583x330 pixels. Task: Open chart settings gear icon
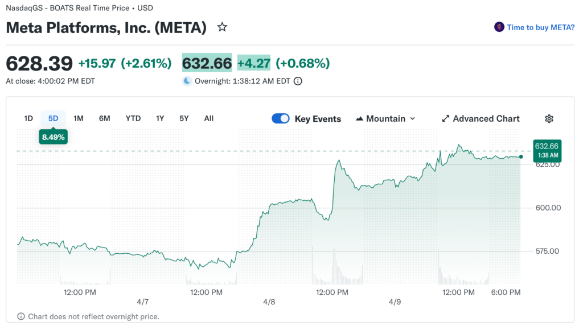[549, 118]
